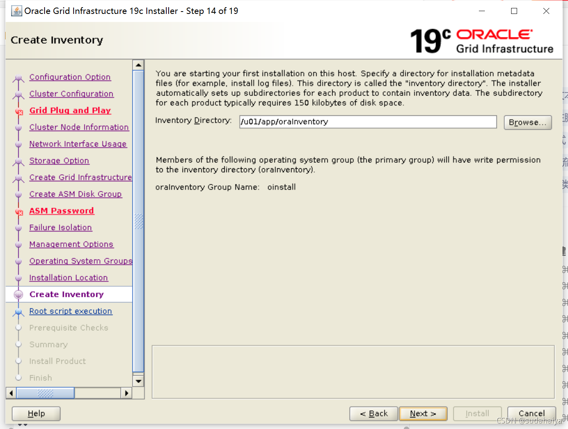This screenshot has width=568, height=429.
Task: Click Browse to choose inventory directory
Action: [527, 122]
